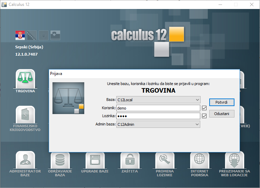Launch Administrator Baze
The height and width of the screenshot is (188, 260).
(25, 160)
